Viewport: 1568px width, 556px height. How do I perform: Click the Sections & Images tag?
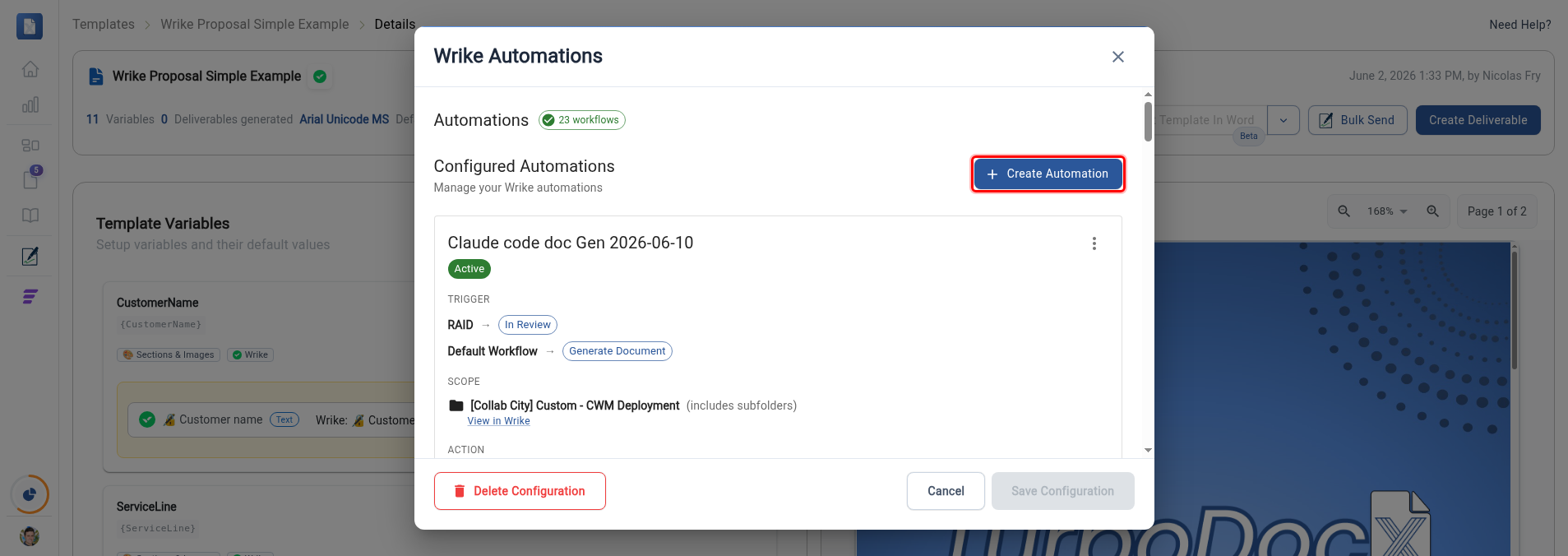click(169, 354)
